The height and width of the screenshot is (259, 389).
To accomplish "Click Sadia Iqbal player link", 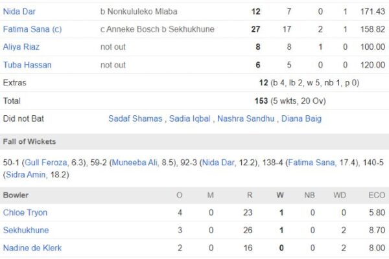I will pyautogui.click(x=189, y=119).
